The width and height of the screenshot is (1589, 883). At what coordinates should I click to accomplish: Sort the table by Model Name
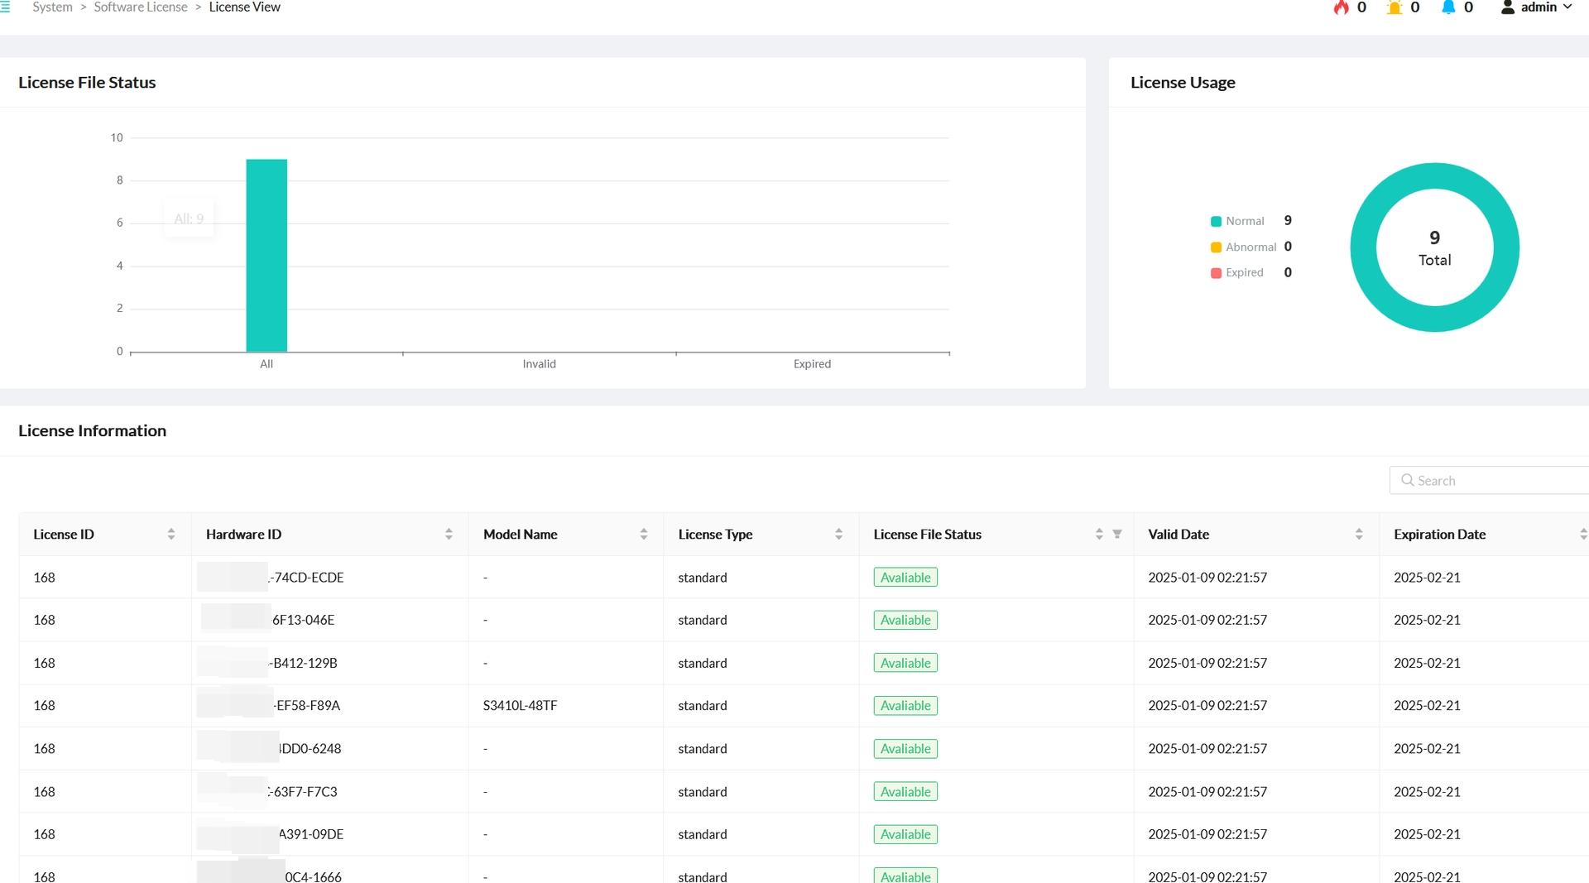(644, 535)
